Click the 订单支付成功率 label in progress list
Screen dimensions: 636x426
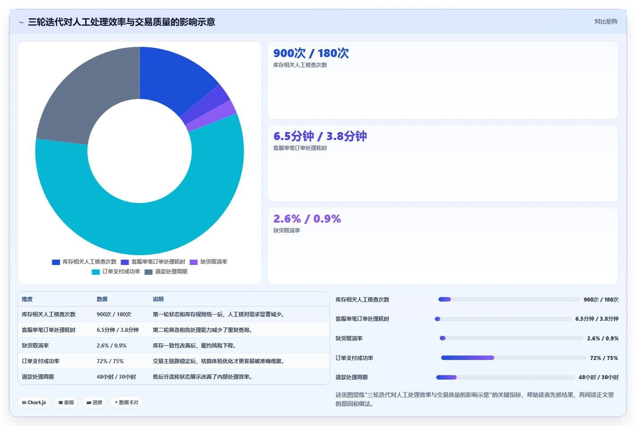pyautogui.click(x=354, y=358)
